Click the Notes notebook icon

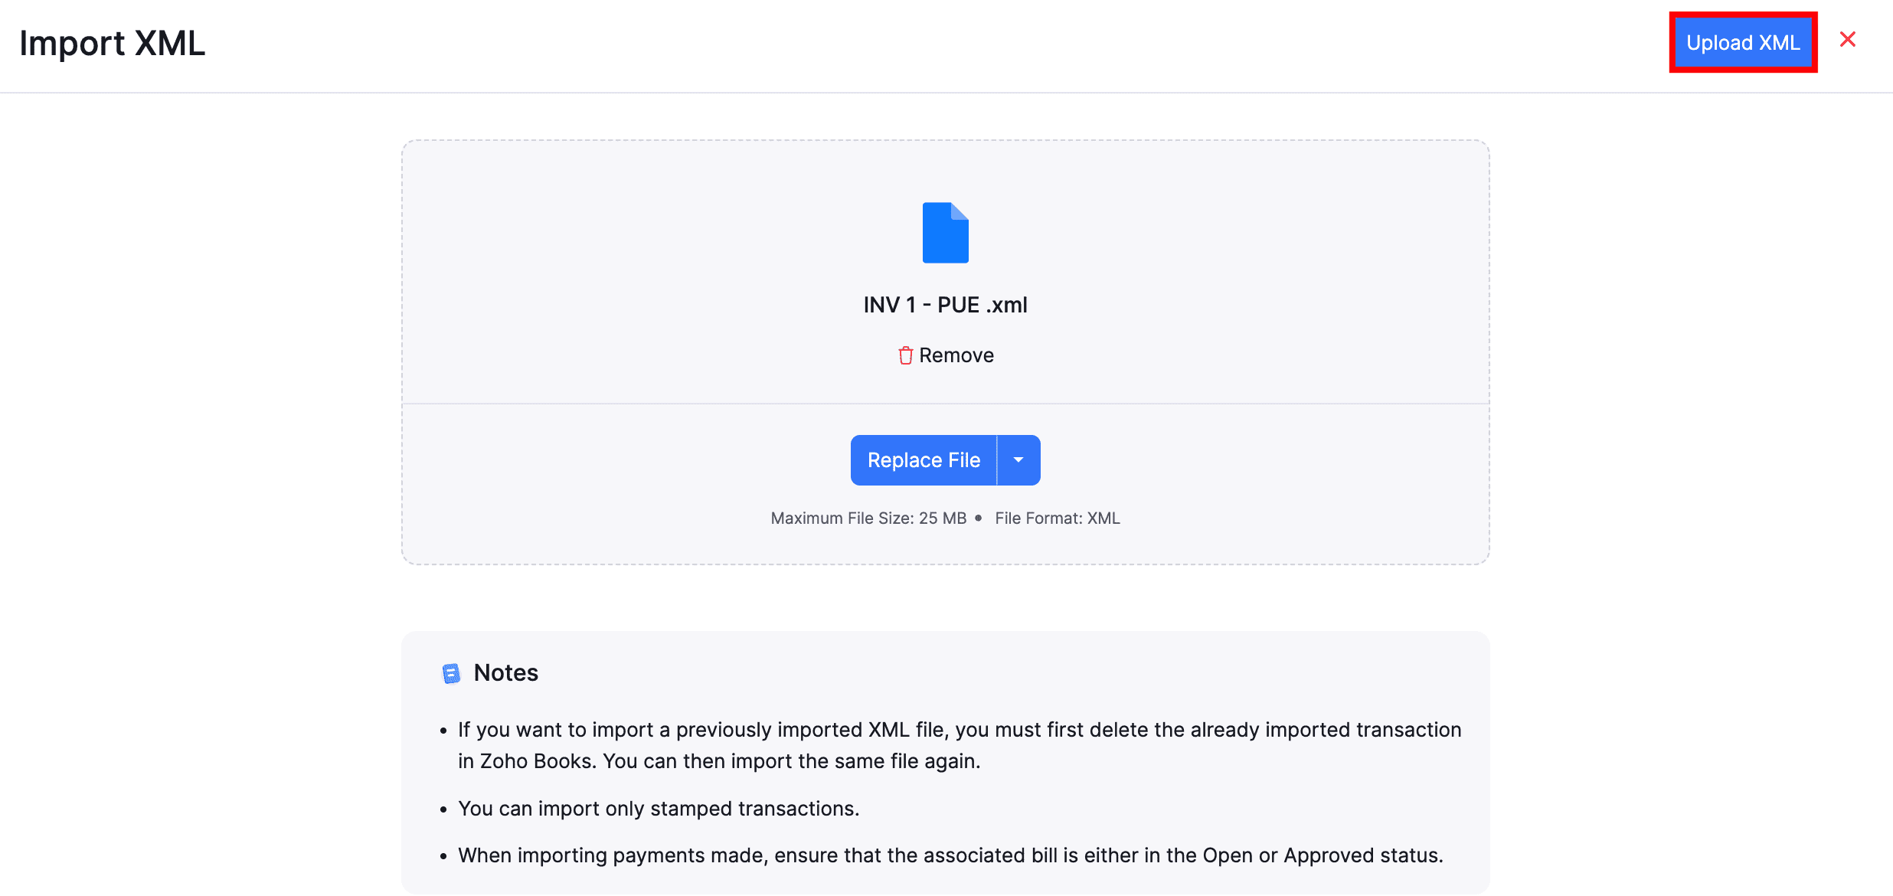coord(451,673)
